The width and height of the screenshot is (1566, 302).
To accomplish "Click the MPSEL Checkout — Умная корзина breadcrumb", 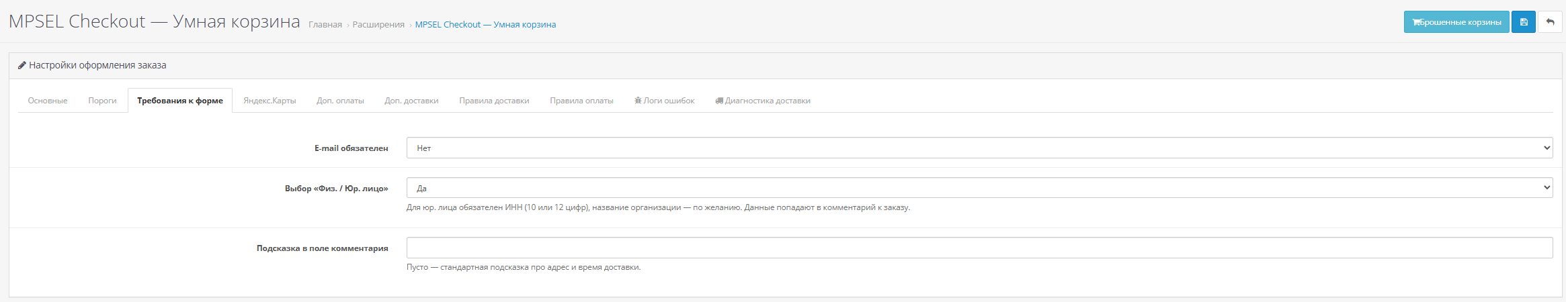I will click(x=485, y=25).
